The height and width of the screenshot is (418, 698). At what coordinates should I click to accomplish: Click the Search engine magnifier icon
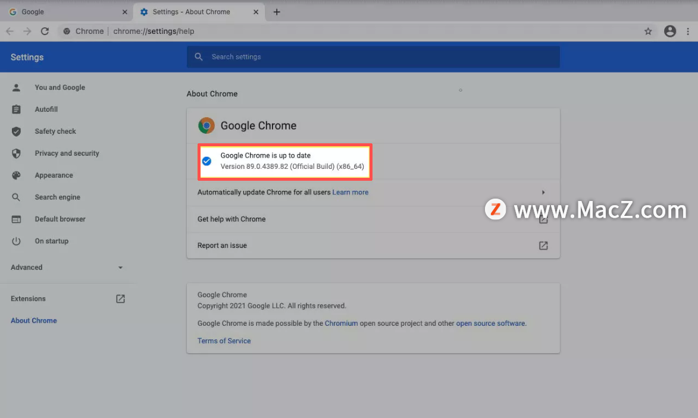[16, 197]
